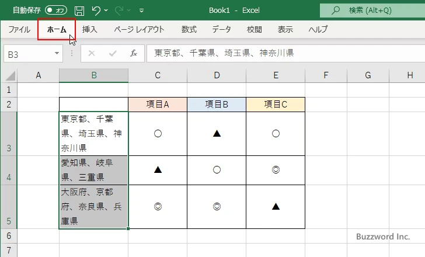425x257 pixels.
Task: Click the 項目A header cell
Action: point(158,105)
